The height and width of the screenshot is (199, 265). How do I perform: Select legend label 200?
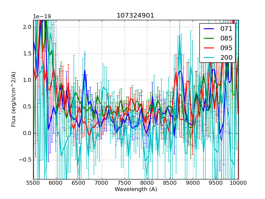tap(227, 57)
